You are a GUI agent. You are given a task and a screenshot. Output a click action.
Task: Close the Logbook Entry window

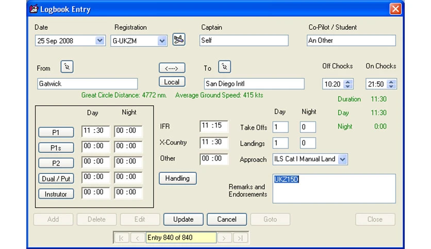pos(395,9)
